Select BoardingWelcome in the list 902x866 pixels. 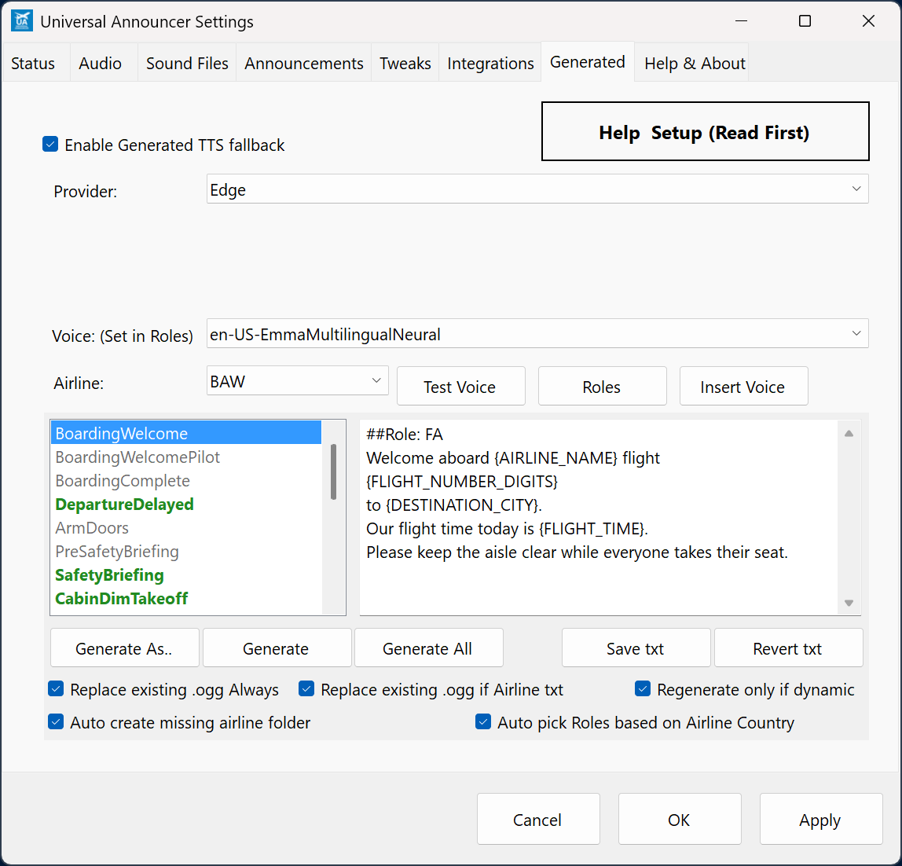coord(186,433)
